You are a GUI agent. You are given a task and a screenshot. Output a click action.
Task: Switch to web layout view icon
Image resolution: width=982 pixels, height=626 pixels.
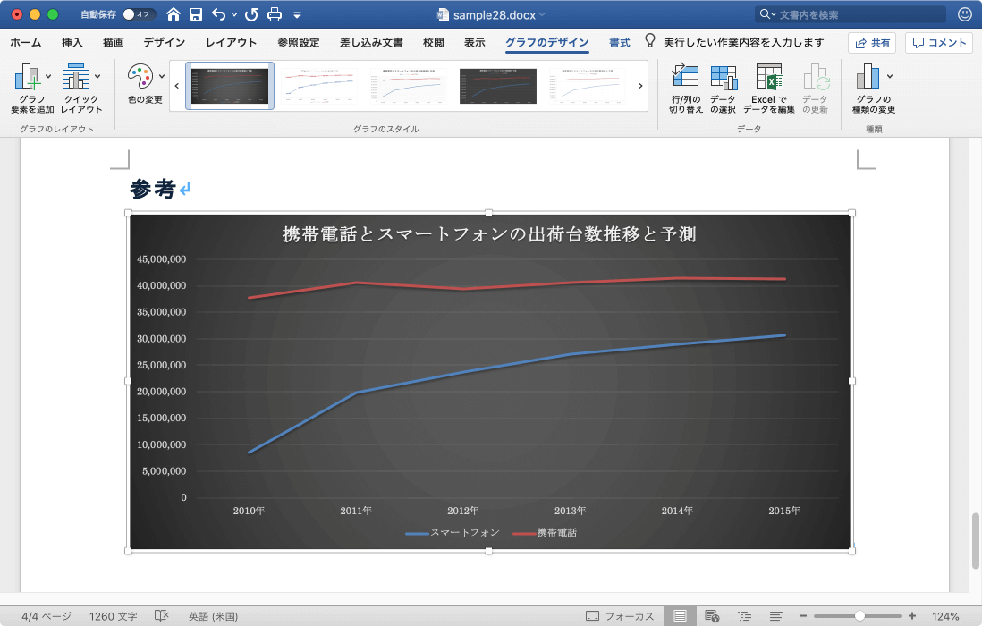pyautogui.click(x=712, y=616)
